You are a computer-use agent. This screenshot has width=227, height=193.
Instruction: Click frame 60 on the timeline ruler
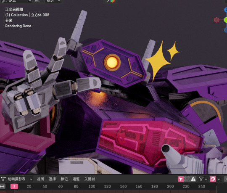tap(61, 186)
